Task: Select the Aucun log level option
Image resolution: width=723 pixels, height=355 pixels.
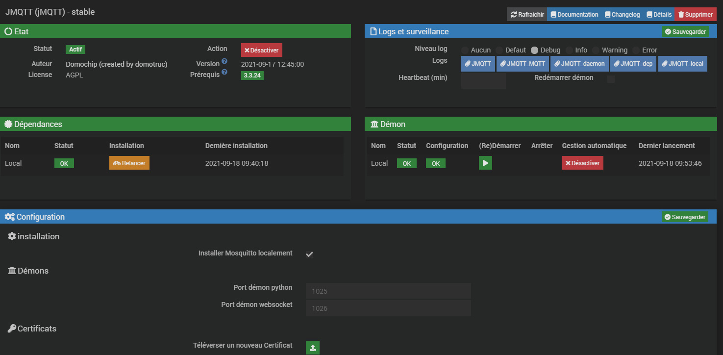Action: pyautogui.click(x=465, y=50)
